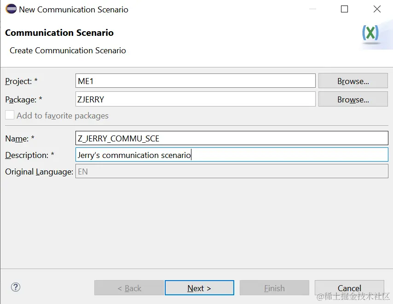Maximize the dialog window
This screenshot has width=393, height=304.
coord(344,9)
